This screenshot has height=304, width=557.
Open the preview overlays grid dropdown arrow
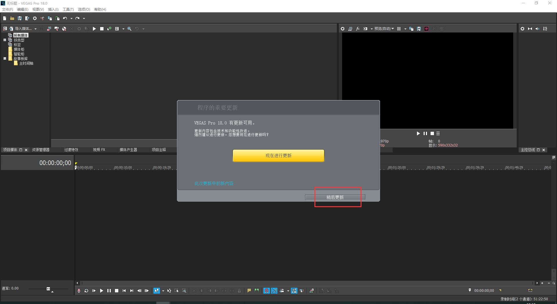click(405, 29)
